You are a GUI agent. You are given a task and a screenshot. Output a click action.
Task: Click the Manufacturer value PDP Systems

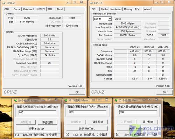127,32
